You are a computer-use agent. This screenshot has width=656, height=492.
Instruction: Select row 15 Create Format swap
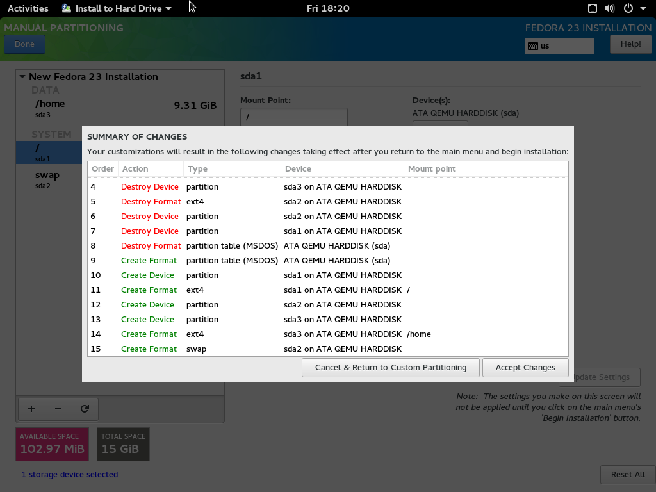327,348
